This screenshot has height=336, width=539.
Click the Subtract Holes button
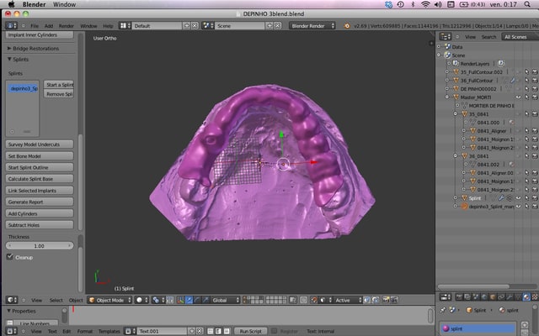[40, 225]
